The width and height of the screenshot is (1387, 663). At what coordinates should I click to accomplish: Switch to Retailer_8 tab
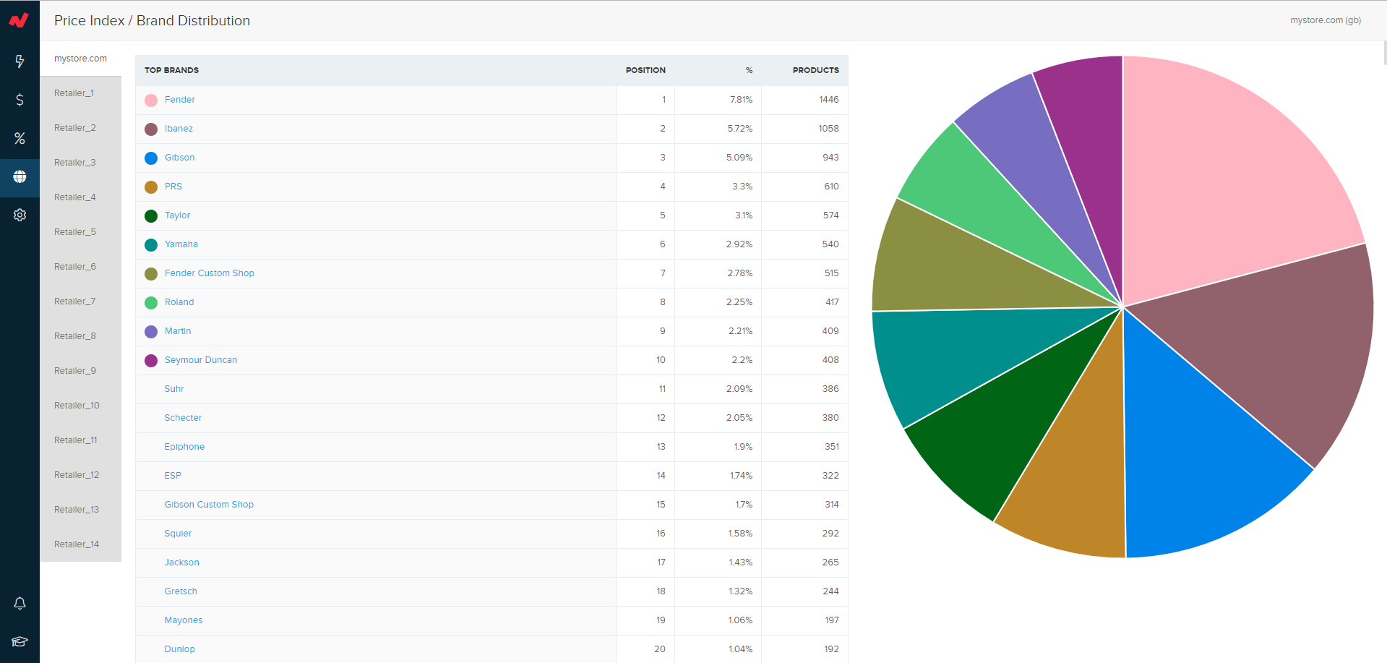[80, 336]
